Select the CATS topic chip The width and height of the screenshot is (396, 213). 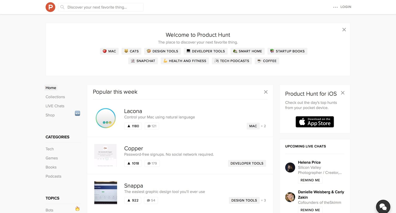pyautogui.click(x=131, y=51)
